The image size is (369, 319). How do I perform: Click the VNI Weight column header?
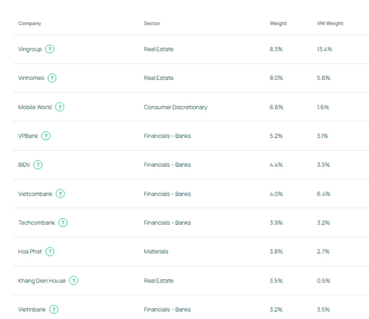[x=330, y=23]
